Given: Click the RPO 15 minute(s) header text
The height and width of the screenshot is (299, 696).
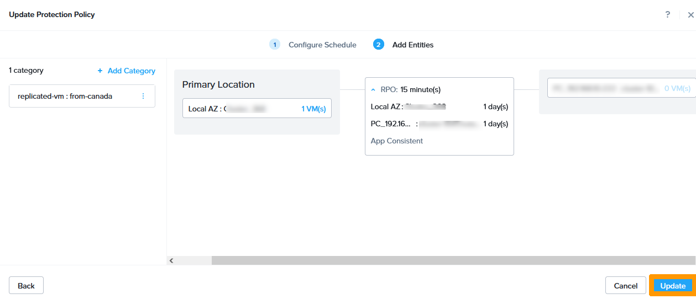Looking at the screenshot, I should coord(411,89).
